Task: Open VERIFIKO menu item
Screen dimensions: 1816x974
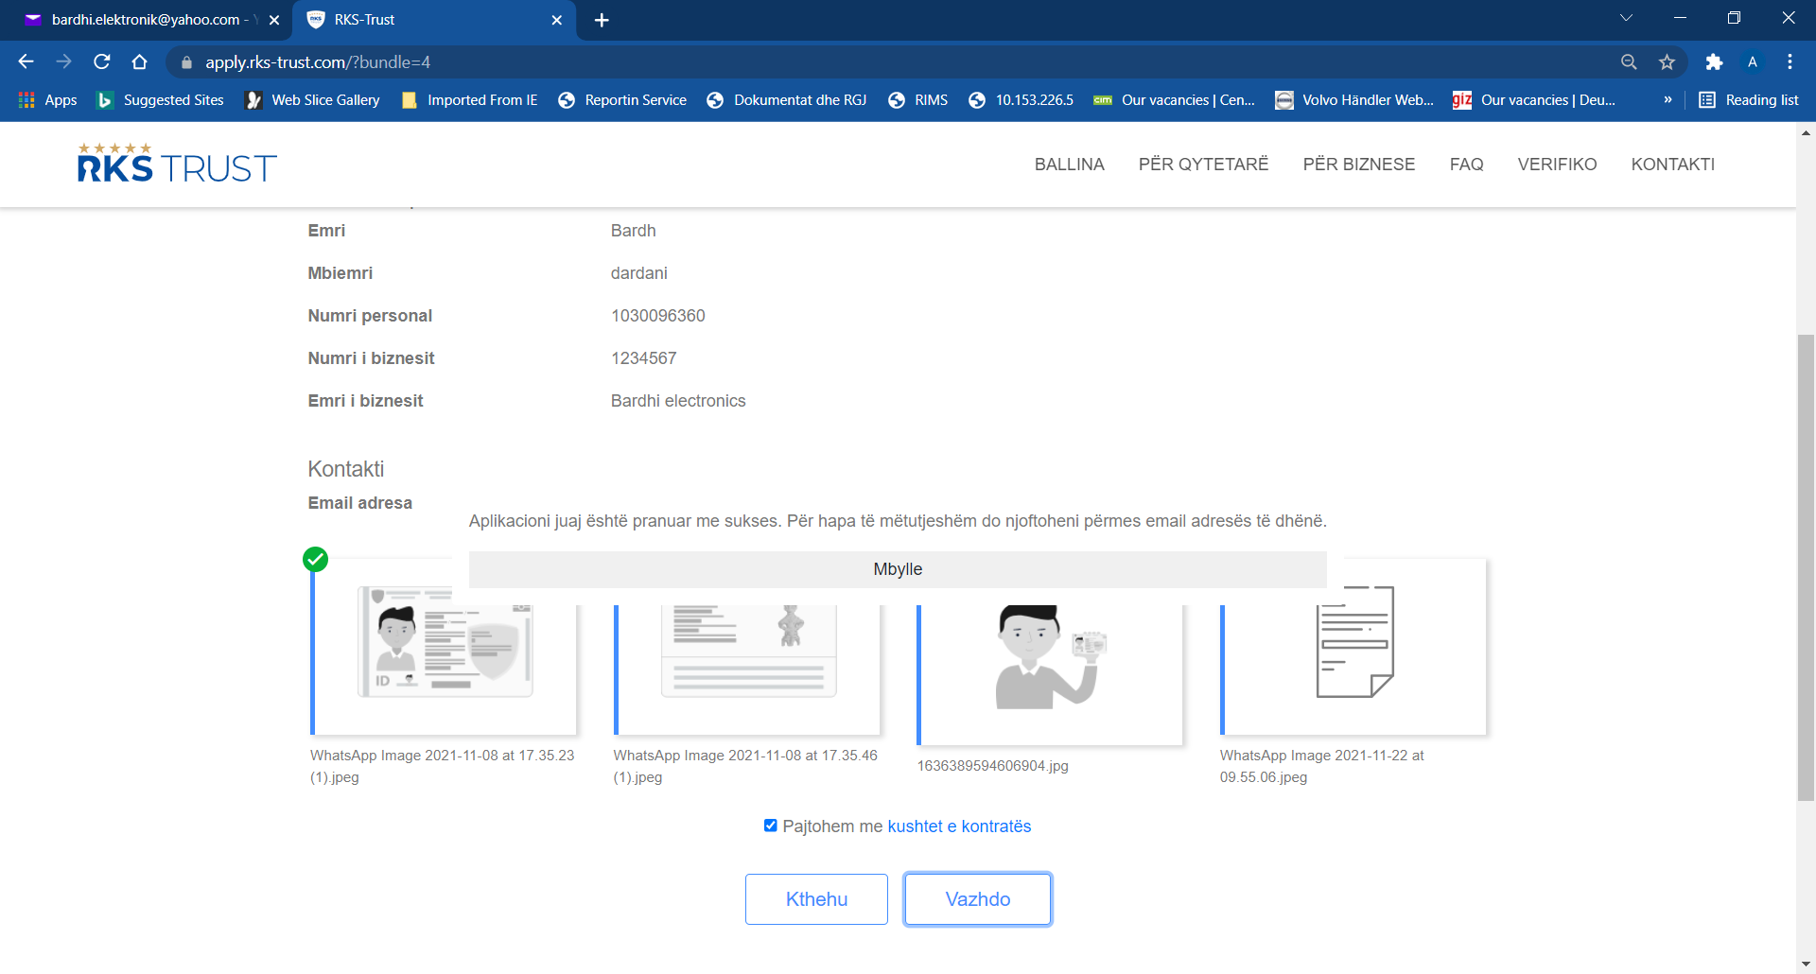Action: (1557, 165)
